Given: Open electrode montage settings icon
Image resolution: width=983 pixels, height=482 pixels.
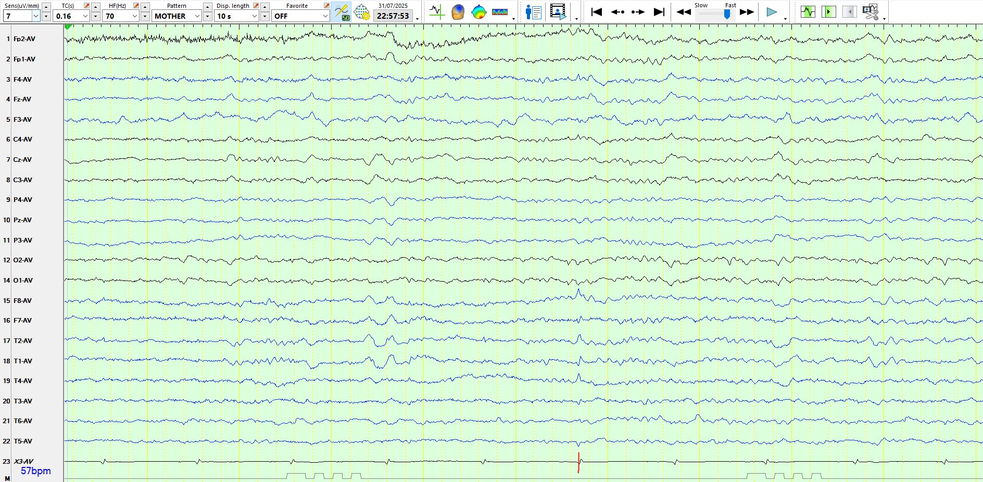Looking at the screenshot, I should tap(362, 11).
